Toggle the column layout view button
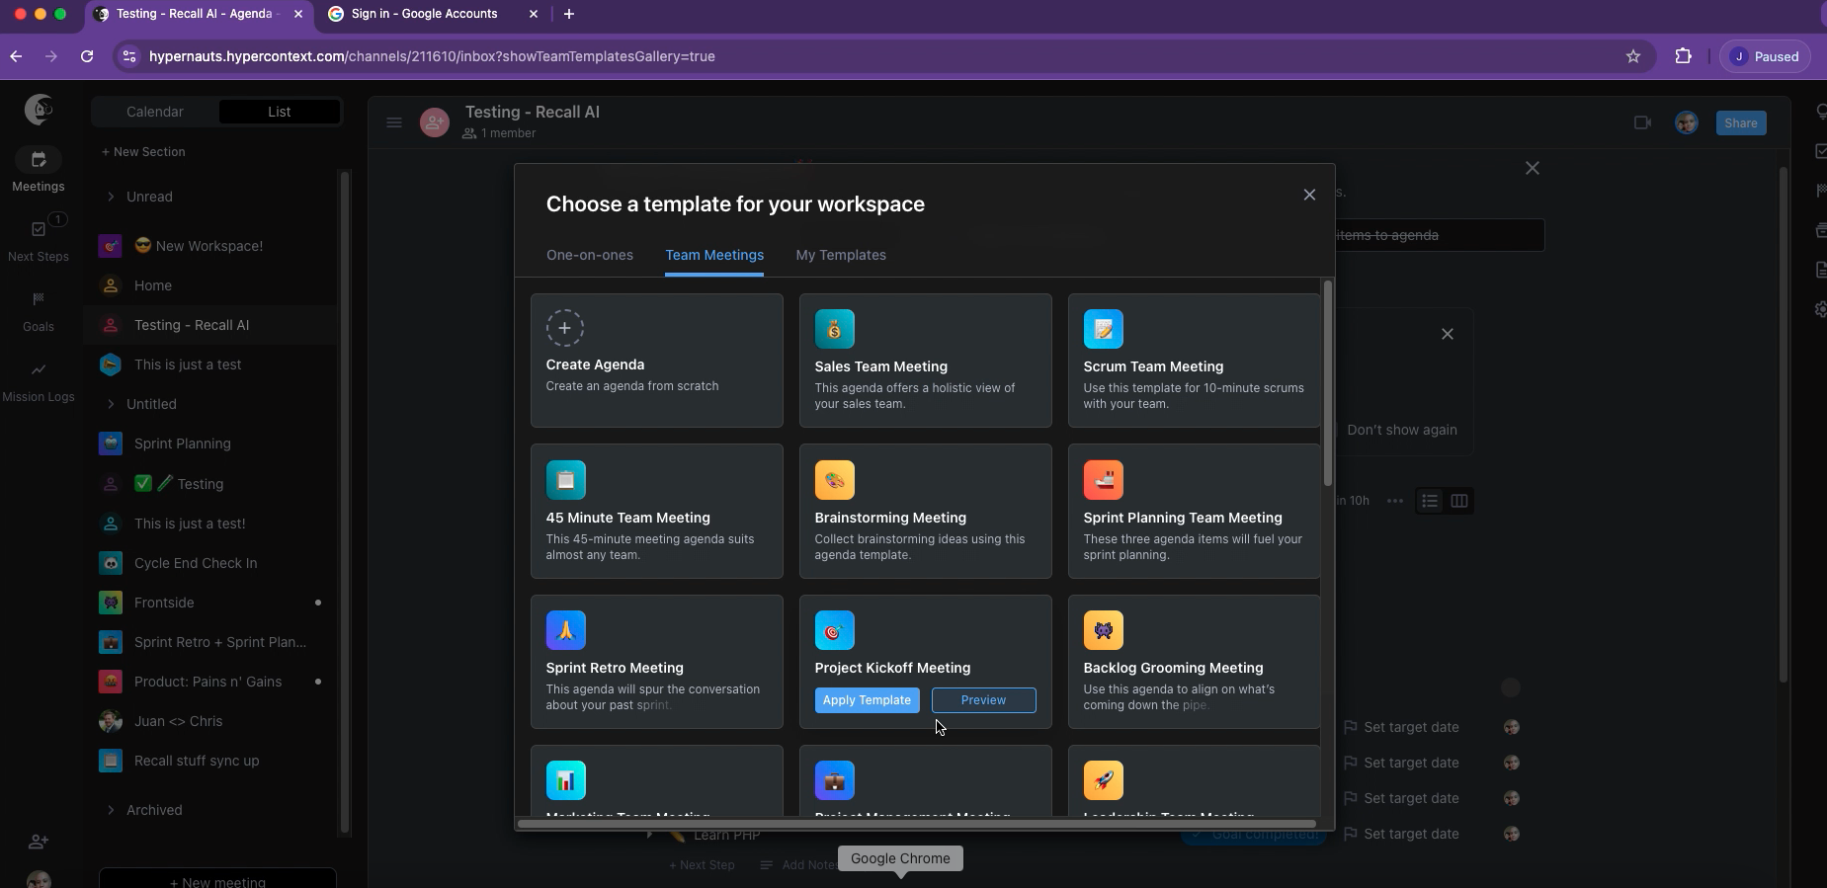 [1458, 501]
